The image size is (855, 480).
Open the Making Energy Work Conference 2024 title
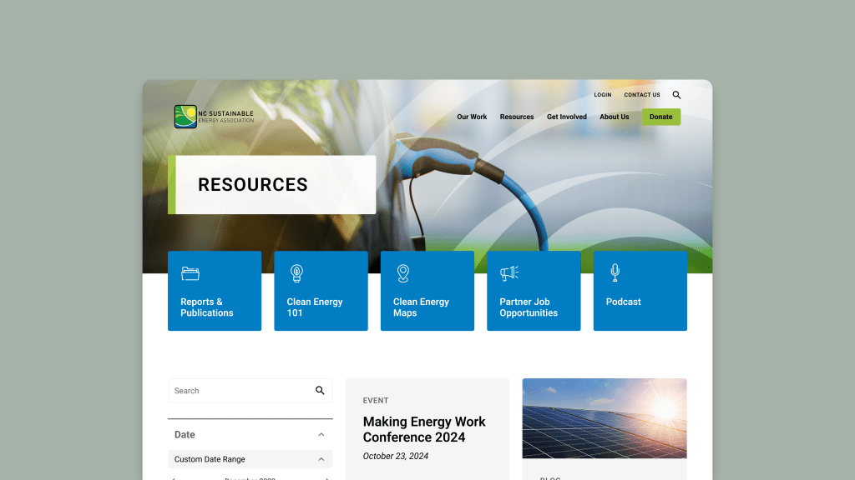[x=424, y=429]
